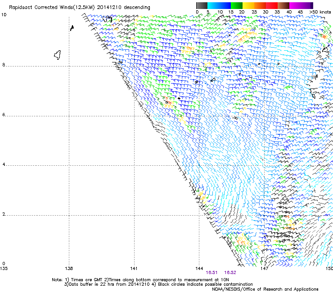Click the longitude "147" axis label
This screenshot has width=333, height=292.
(x=264, y=269)
